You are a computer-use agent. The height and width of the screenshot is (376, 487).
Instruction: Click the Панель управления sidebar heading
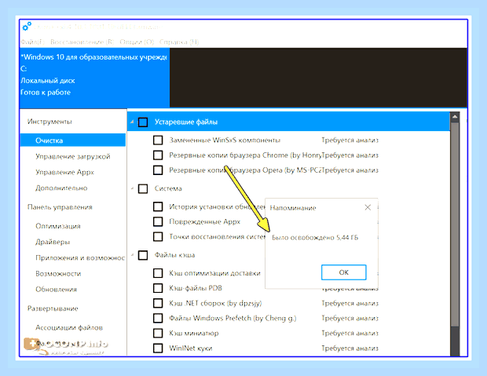click(x=60, y=207)
